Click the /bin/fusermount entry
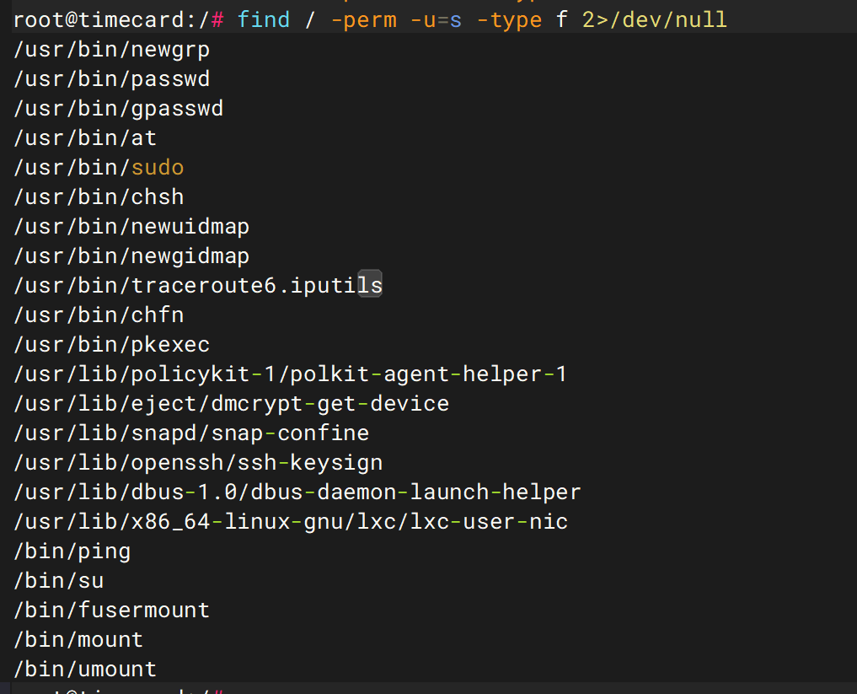This screenshot has width=857, height=694. (112, 611)
